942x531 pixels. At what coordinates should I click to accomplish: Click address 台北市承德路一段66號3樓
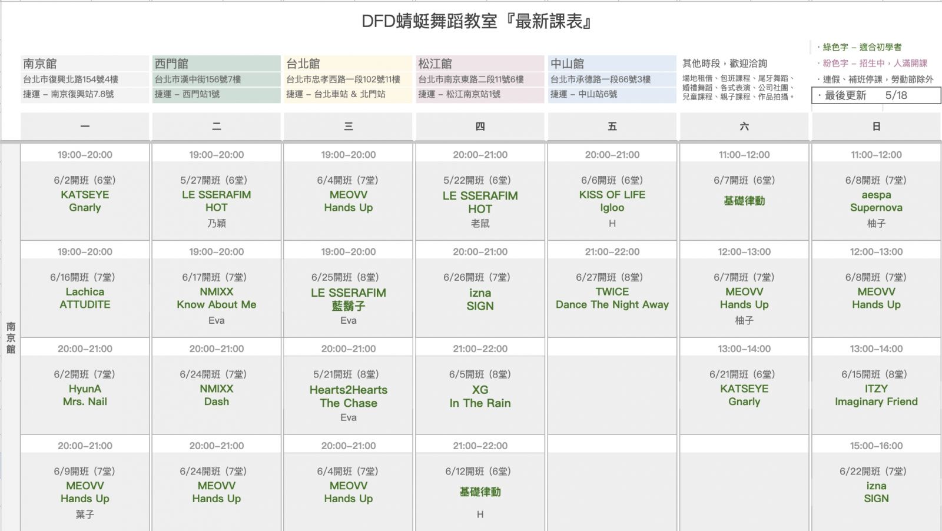pos(601,79)
